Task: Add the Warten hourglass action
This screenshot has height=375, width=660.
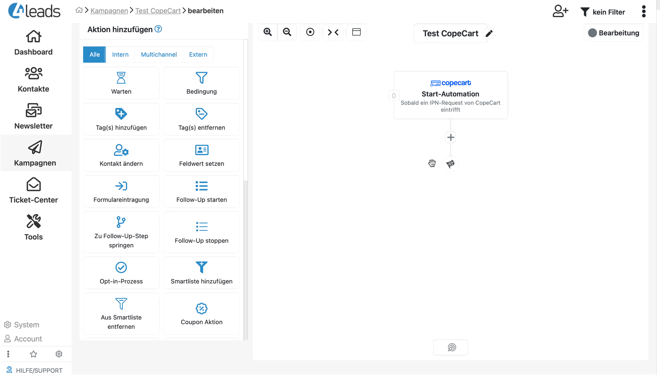Action: (x=121, y=83)
